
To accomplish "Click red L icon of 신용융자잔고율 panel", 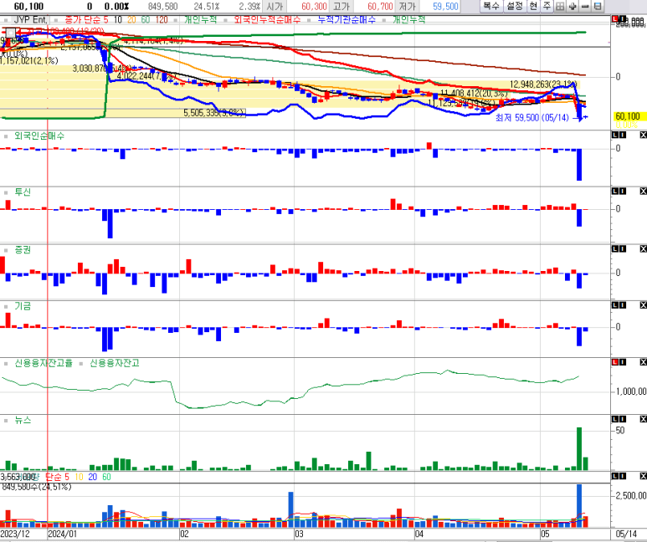I will 615,361.
